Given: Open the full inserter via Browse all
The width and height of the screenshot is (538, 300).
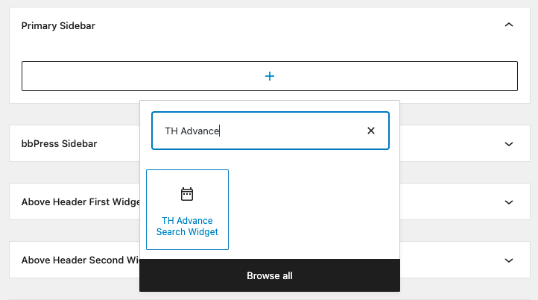Looking at the screenshot, I should click(x=269, y=276).
